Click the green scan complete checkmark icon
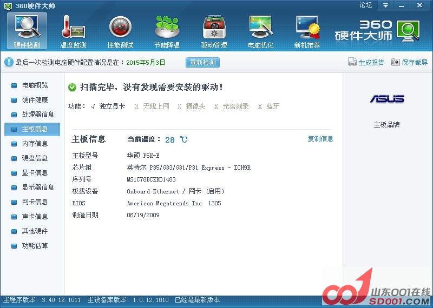This screenshot has height=308, width=433. pos(72,88)
